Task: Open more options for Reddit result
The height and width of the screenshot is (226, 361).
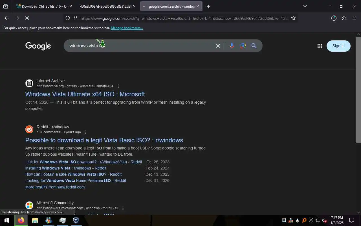Action: (85, 132)
